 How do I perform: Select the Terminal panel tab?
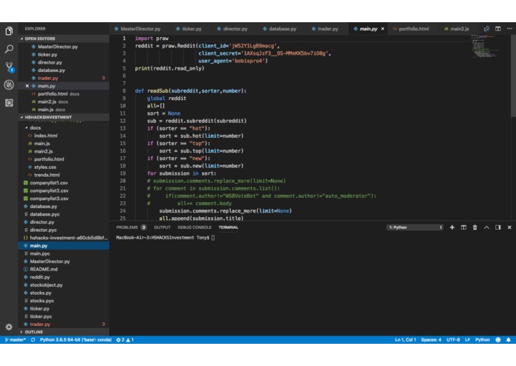[x=228, y=227]
